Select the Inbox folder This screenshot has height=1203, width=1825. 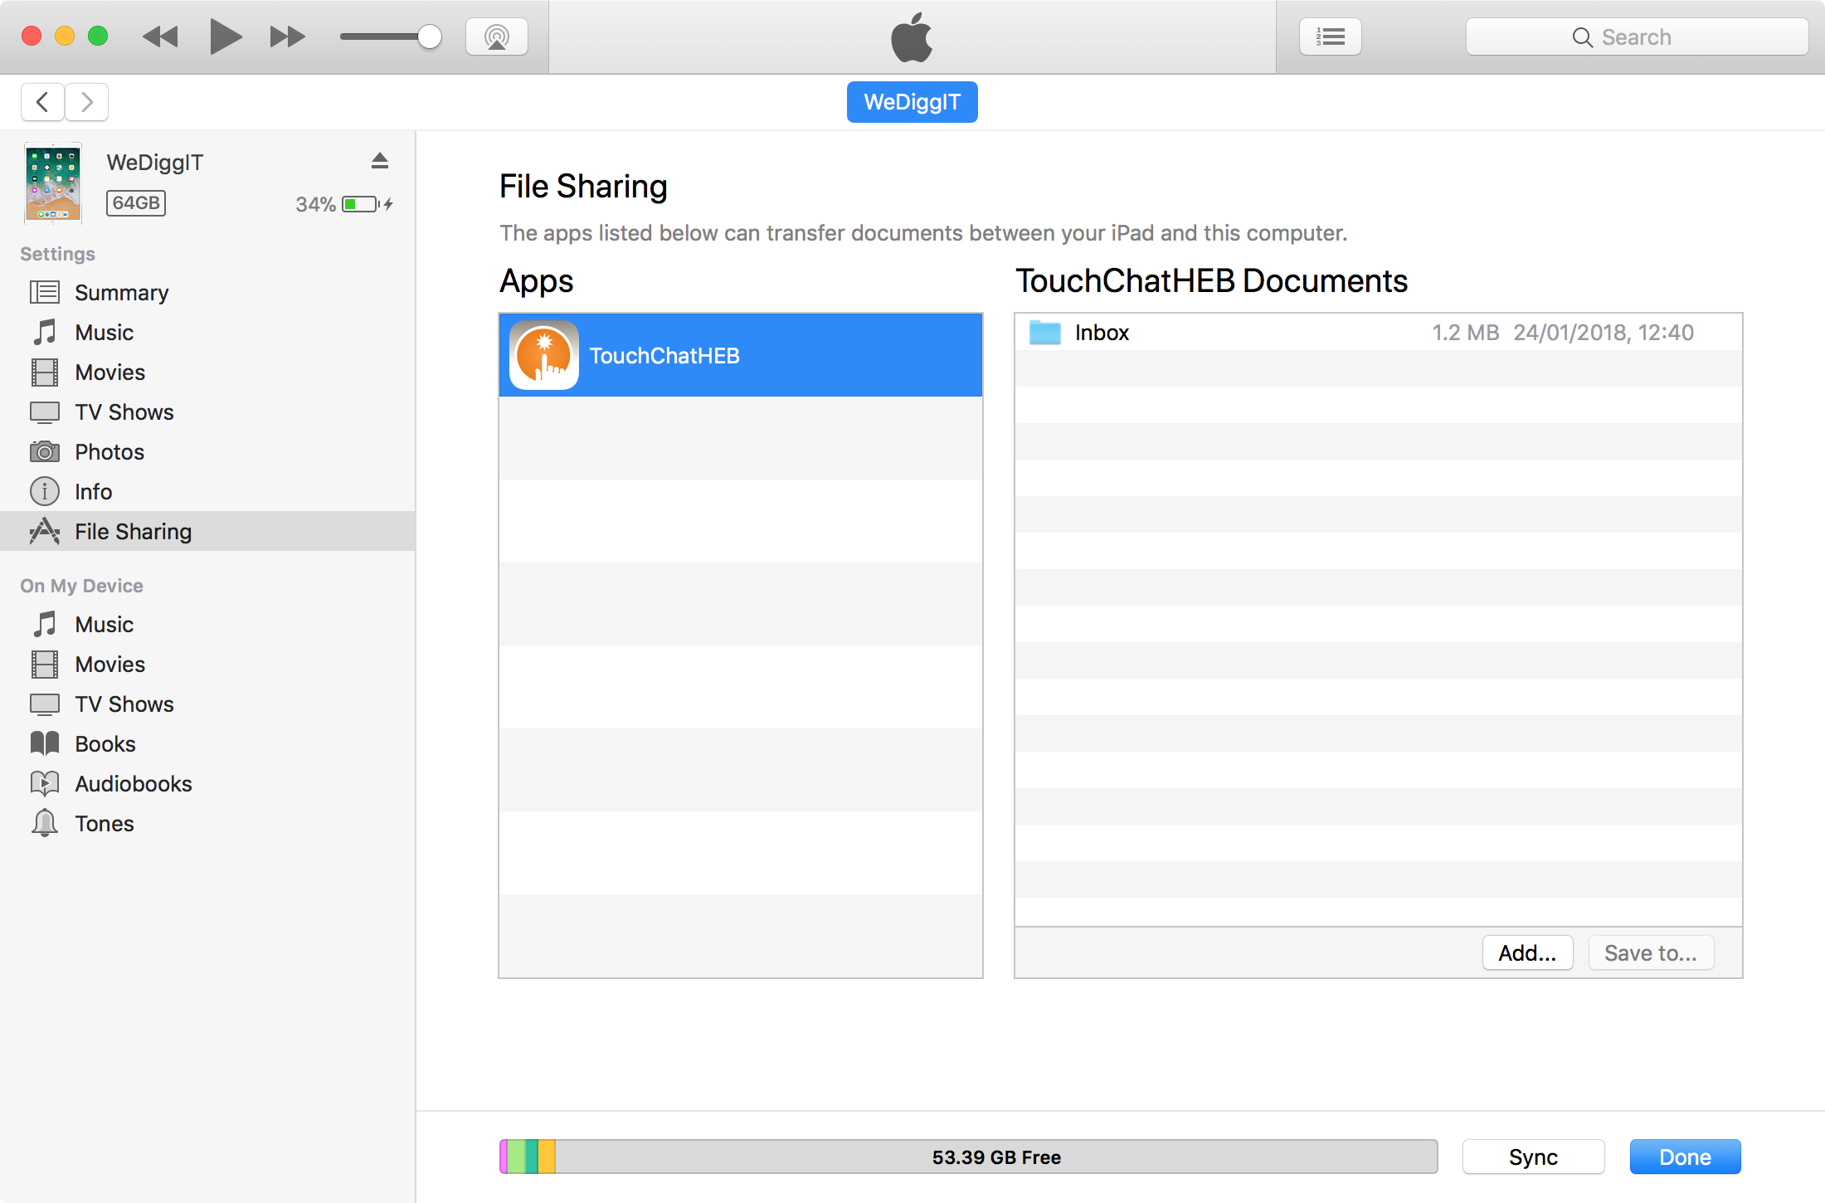coord(1101,333)
